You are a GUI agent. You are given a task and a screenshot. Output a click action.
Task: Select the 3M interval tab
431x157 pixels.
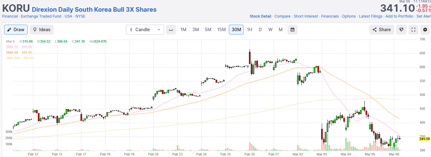[196, 30]
